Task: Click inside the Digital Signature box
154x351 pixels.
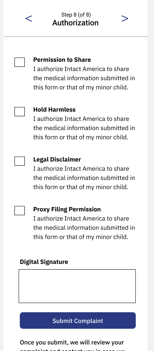Action: (77, 286)
